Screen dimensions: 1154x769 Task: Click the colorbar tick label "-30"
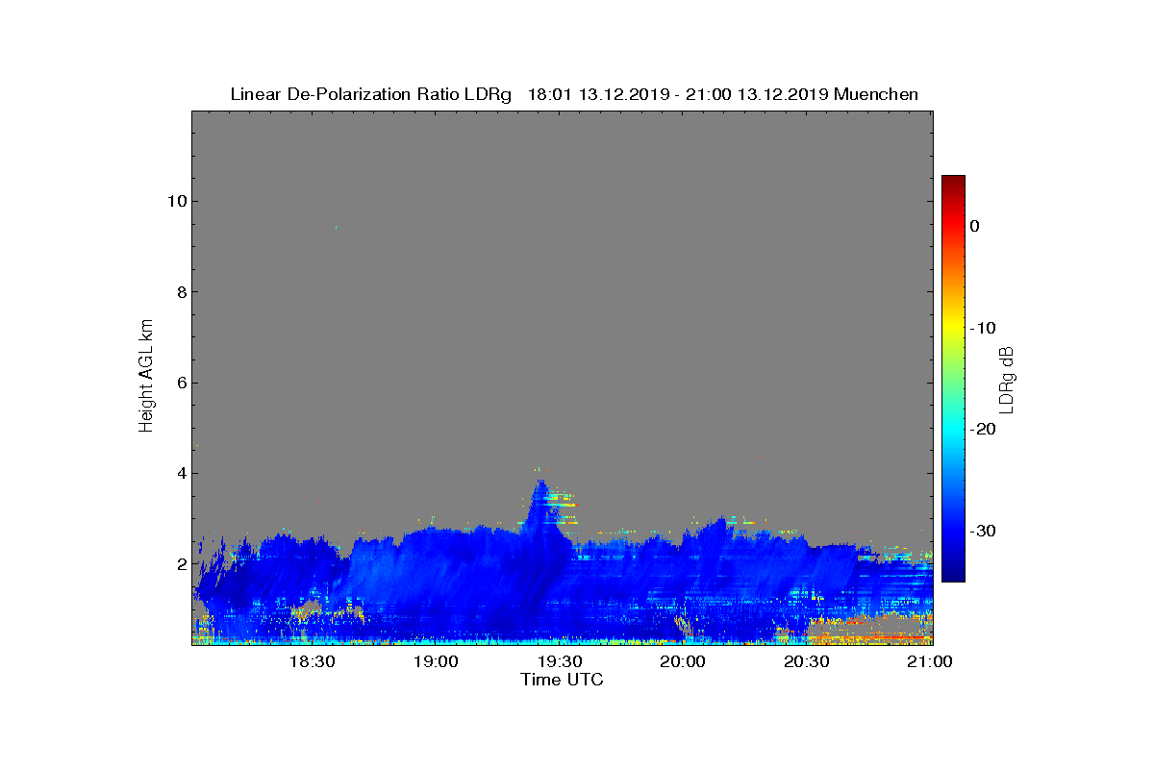[x=983, y=531]
